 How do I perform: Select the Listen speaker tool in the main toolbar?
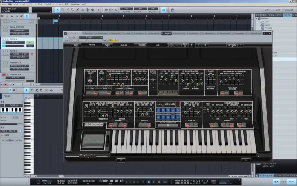[92, 10]
